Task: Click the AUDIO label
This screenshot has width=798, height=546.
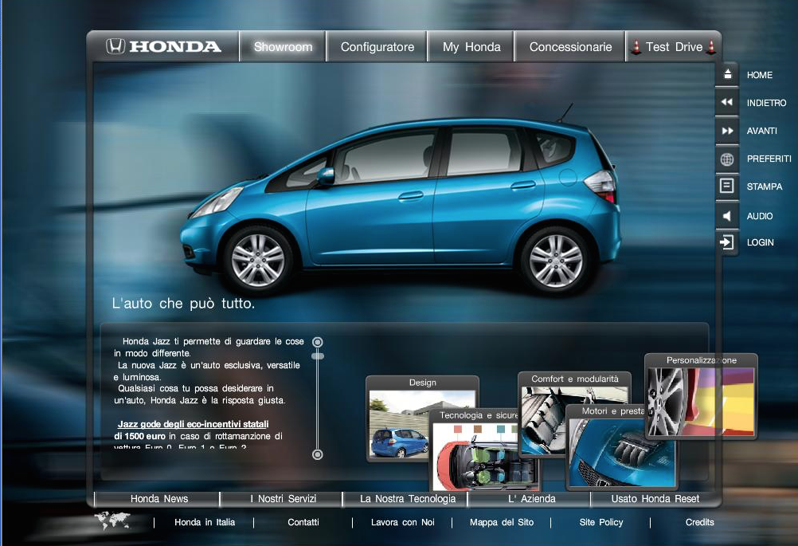Action: pyautogui.click(x=759, y=216)
